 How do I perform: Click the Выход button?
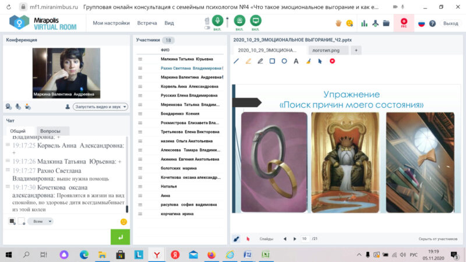point(450,23)
